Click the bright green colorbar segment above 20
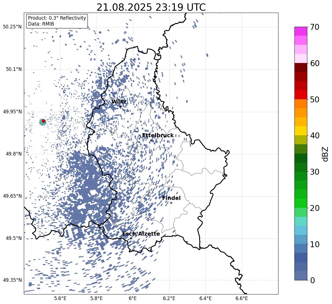Viewport: 332px width, 304px height. coord(301,203)
